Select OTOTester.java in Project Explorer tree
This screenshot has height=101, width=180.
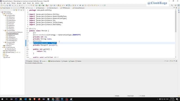pos(12,37)
